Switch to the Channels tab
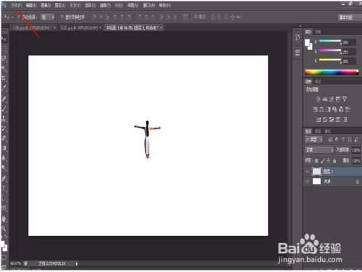This screenshot has height=272, width=362. coord(318,131)
